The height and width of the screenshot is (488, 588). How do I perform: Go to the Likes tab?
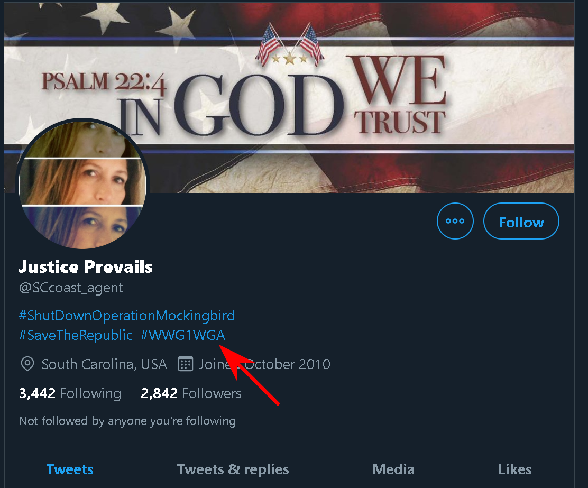pos(514,469)
